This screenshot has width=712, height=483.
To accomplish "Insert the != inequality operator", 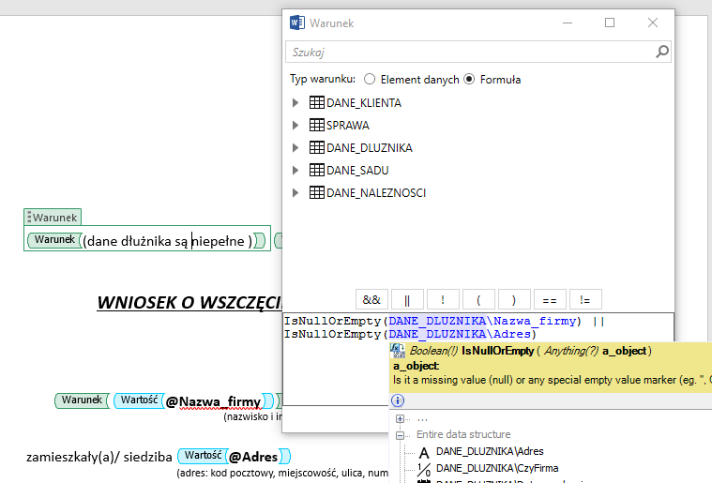I will tap(585, 300).
